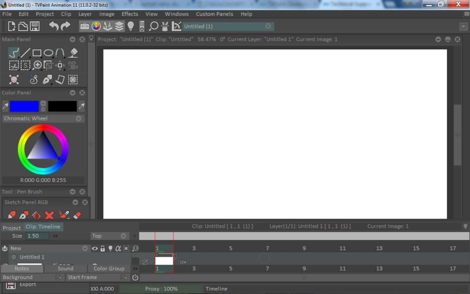The image size is (470, 294).
Task: Select the zoom tool in Main Panel
Action: [37, 65]
